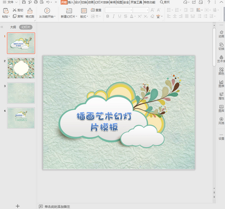Viewport: 225px width, 209px height.
Task: Select the blank slide 3 thumbnail
Action: pos(21,93)
